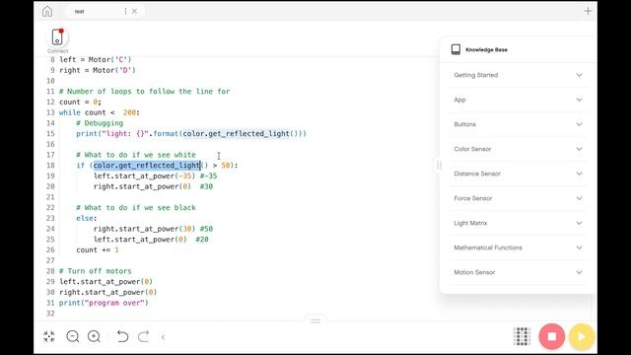Click 'else:' on line 23
Image resolution: width=631 pixels, height=355 pixels.
click(x=87, y=218)
